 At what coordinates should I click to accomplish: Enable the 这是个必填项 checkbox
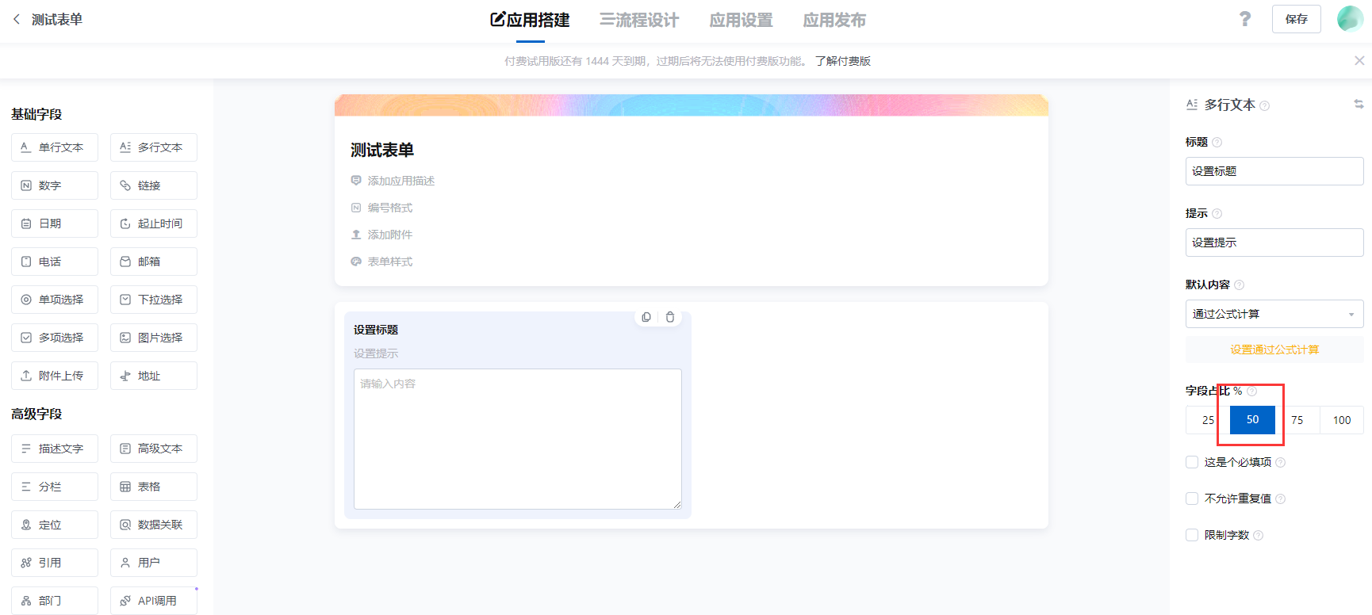point(1192,462)
